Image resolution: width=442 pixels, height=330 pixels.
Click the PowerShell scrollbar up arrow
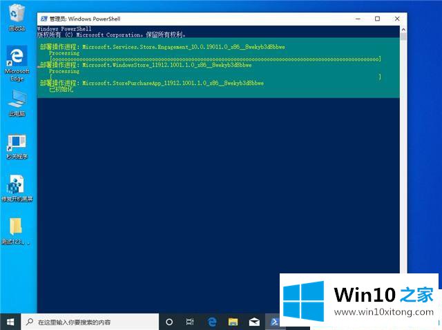click(x=403, y=29)
